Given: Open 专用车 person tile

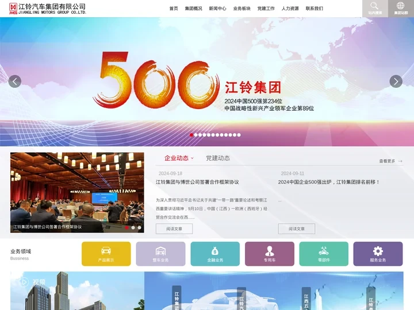Looking at the screenshot, I should [x=269, y=254].
